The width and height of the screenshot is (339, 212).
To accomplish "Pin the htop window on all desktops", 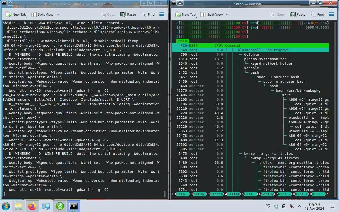I will point(180,3).
